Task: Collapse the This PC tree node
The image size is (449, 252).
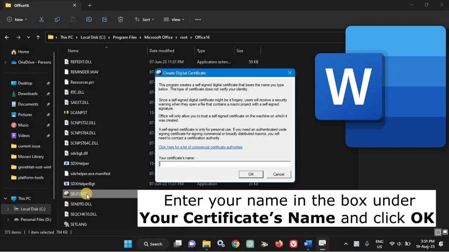Action: point(5,198)
